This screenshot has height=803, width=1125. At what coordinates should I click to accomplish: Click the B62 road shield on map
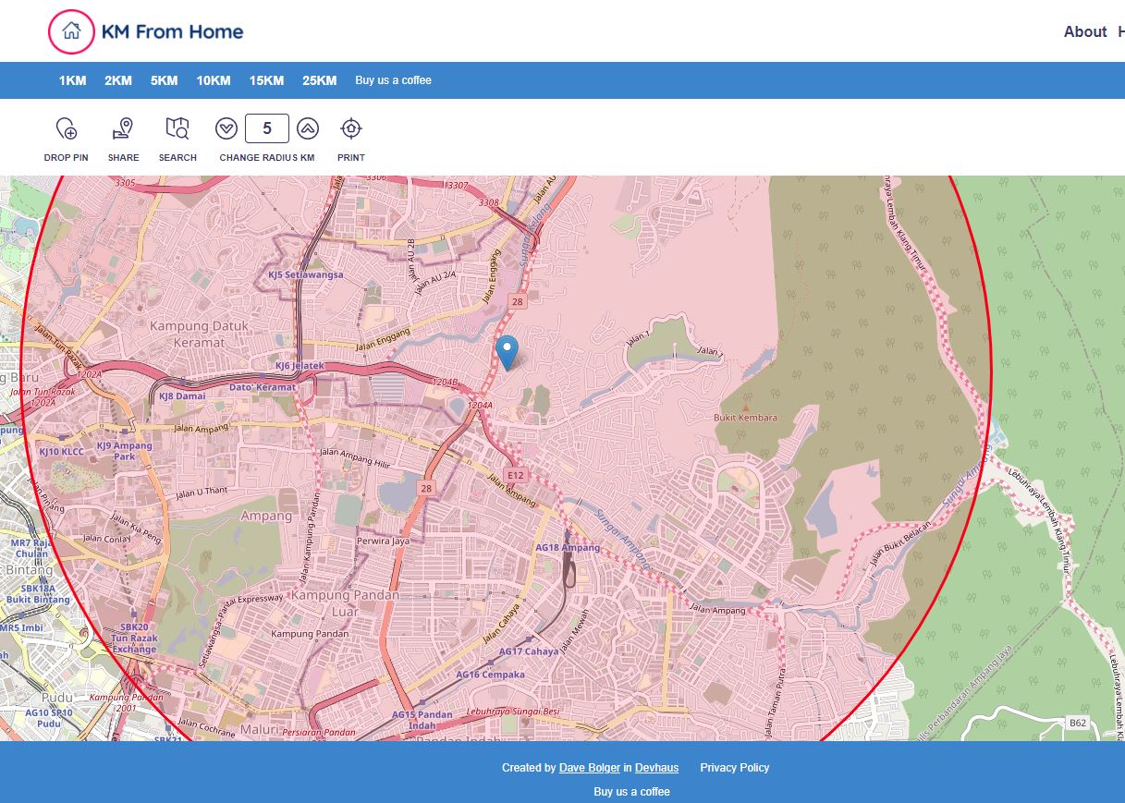(x=1078, y=723)
